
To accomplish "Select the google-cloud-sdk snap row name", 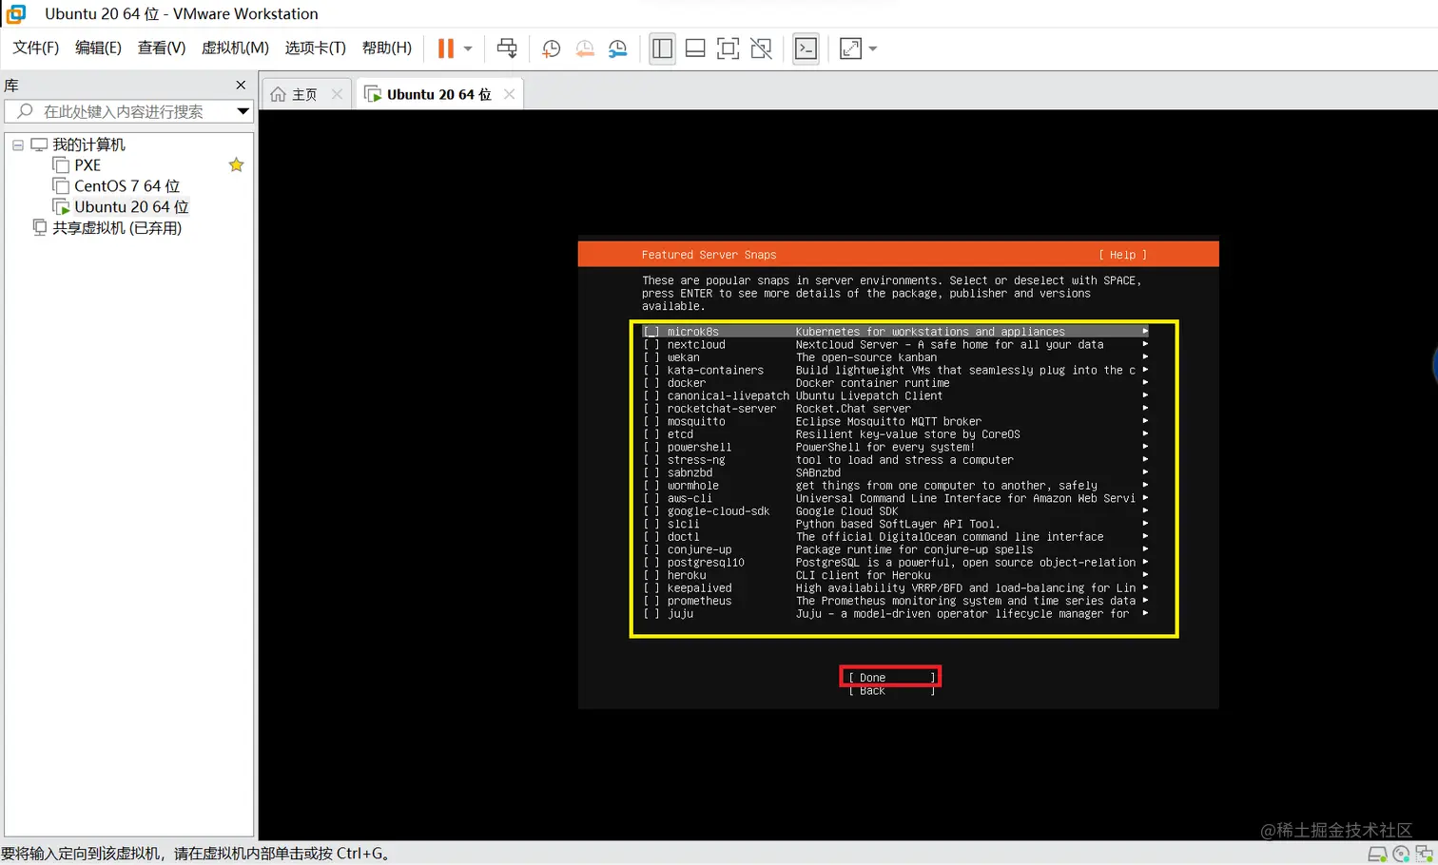I will [x=718, y=511].
